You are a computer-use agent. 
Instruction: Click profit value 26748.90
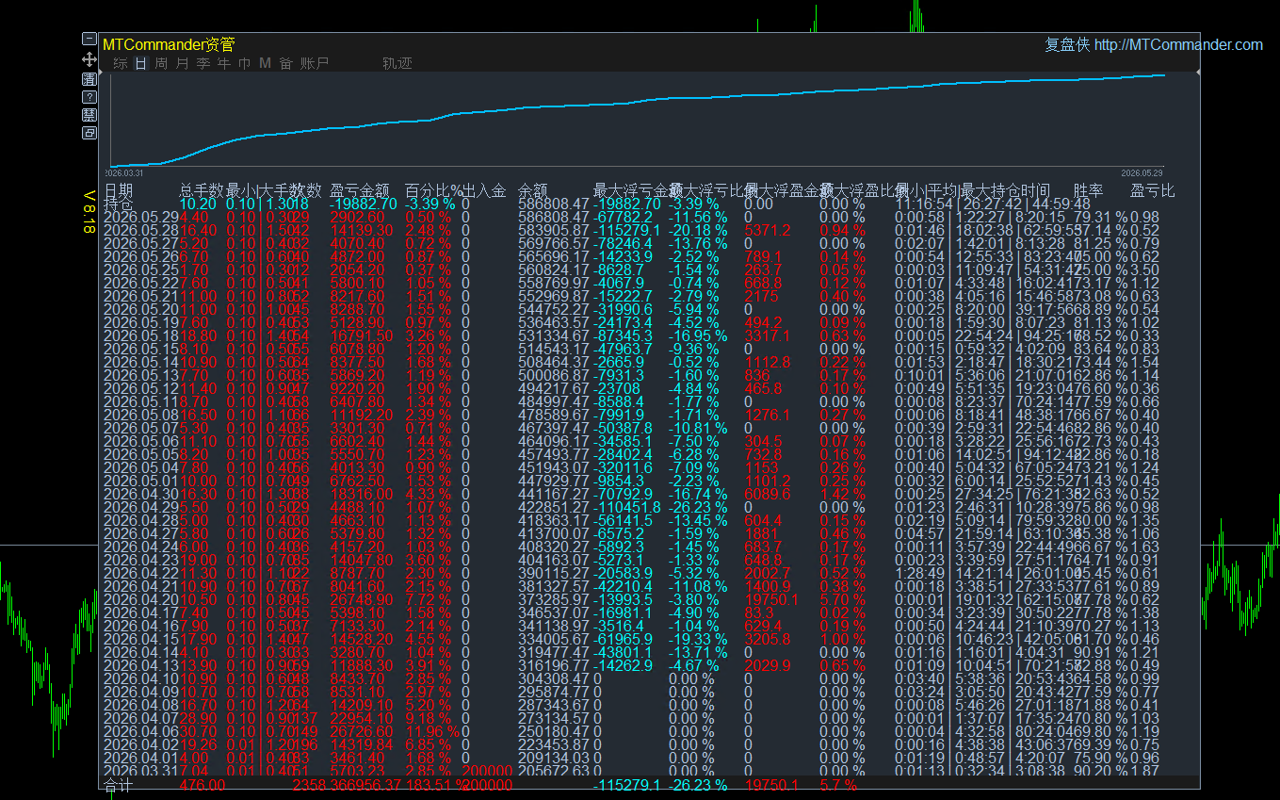coord(362,599)
